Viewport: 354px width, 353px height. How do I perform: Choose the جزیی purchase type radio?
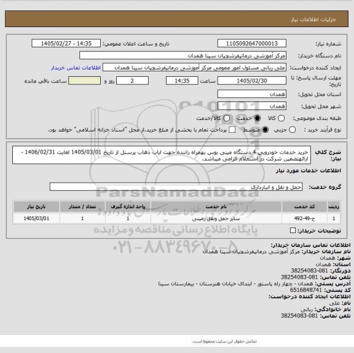(x=292, y=130)
